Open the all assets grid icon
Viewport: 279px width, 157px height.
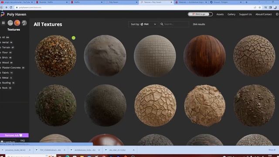3,23
